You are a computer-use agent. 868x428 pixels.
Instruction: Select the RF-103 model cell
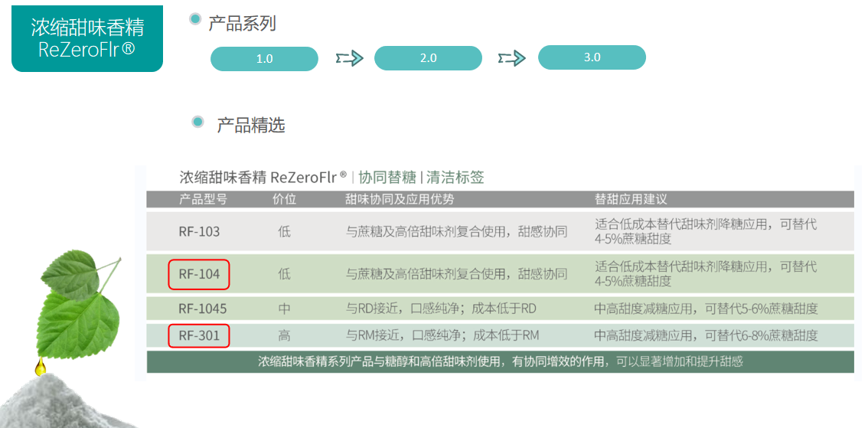[x=199, y=231]
